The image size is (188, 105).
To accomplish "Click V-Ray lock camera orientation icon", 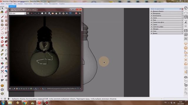I will [186, 39].
